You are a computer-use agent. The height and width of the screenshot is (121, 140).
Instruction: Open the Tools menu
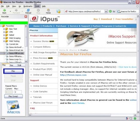(x=37, y=6)
